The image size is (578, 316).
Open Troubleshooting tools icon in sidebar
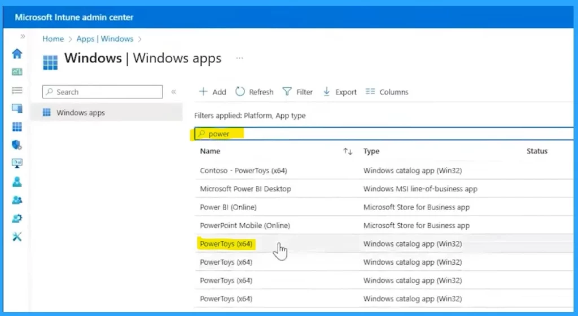pos(17,237)
